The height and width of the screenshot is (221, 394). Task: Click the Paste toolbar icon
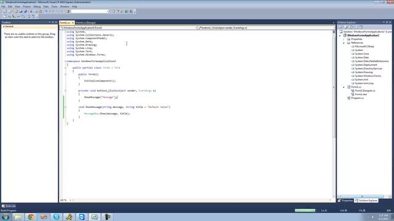(40, 11)
